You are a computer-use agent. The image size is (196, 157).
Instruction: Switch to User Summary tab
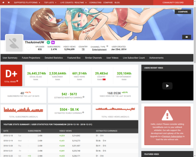(x=10, y=58)
